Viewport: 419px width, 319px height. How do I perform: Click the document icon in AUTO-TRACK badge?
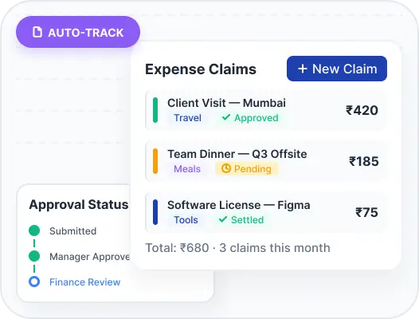click(37, 32)
